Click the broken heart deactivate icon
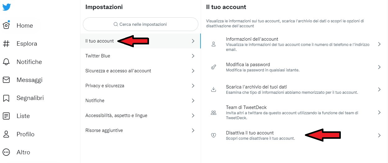 [x=213, y=135]
